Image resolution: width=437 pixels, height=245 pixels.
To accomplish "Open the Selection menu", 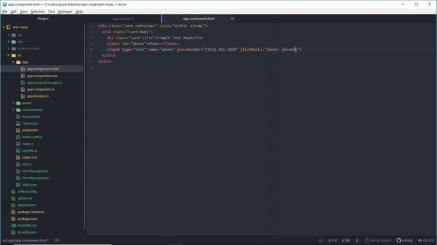I will click(38, 12).
